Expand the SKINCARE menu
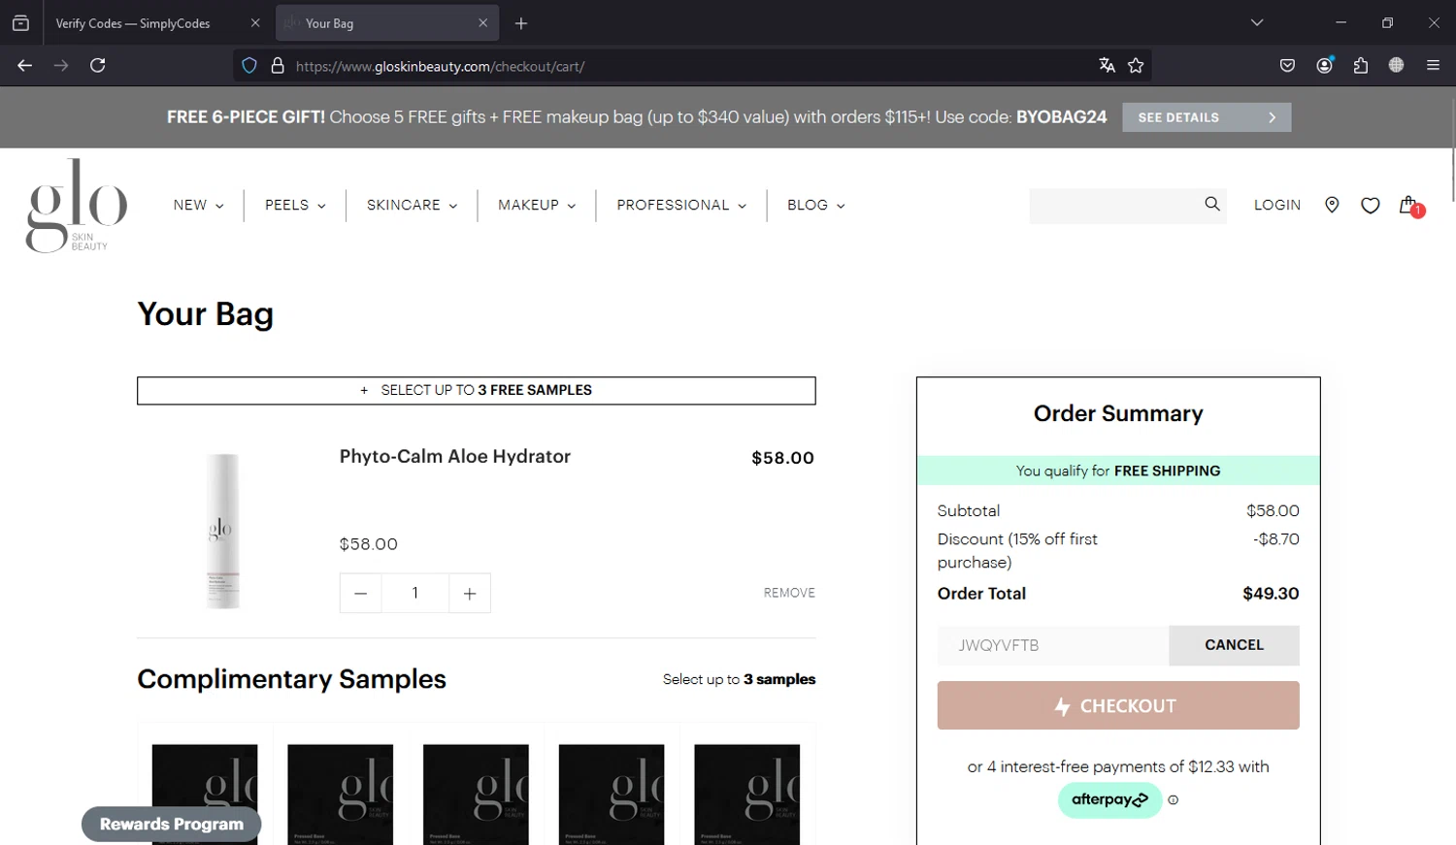Viewport: 1456px width, 845px height. click(x=412, y=206)
